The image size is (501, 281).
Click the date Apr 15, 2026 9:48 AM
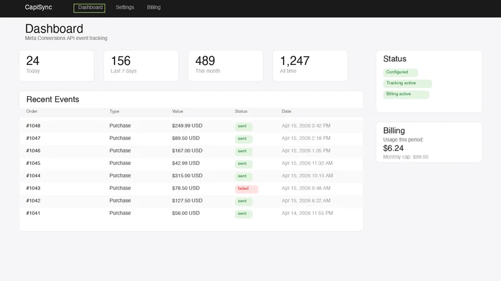(x=306, y=188)
